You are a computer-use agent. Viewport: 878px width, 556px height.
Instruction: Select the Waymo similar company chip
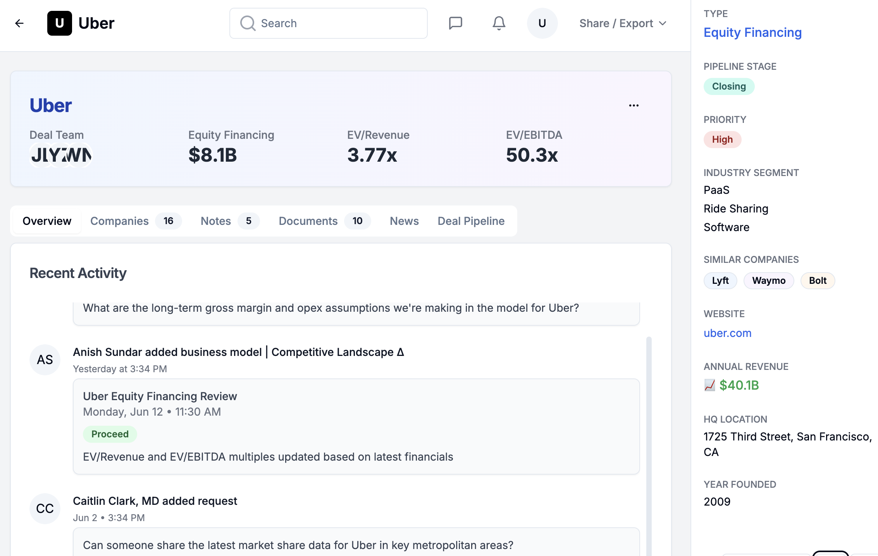[769, 281]
